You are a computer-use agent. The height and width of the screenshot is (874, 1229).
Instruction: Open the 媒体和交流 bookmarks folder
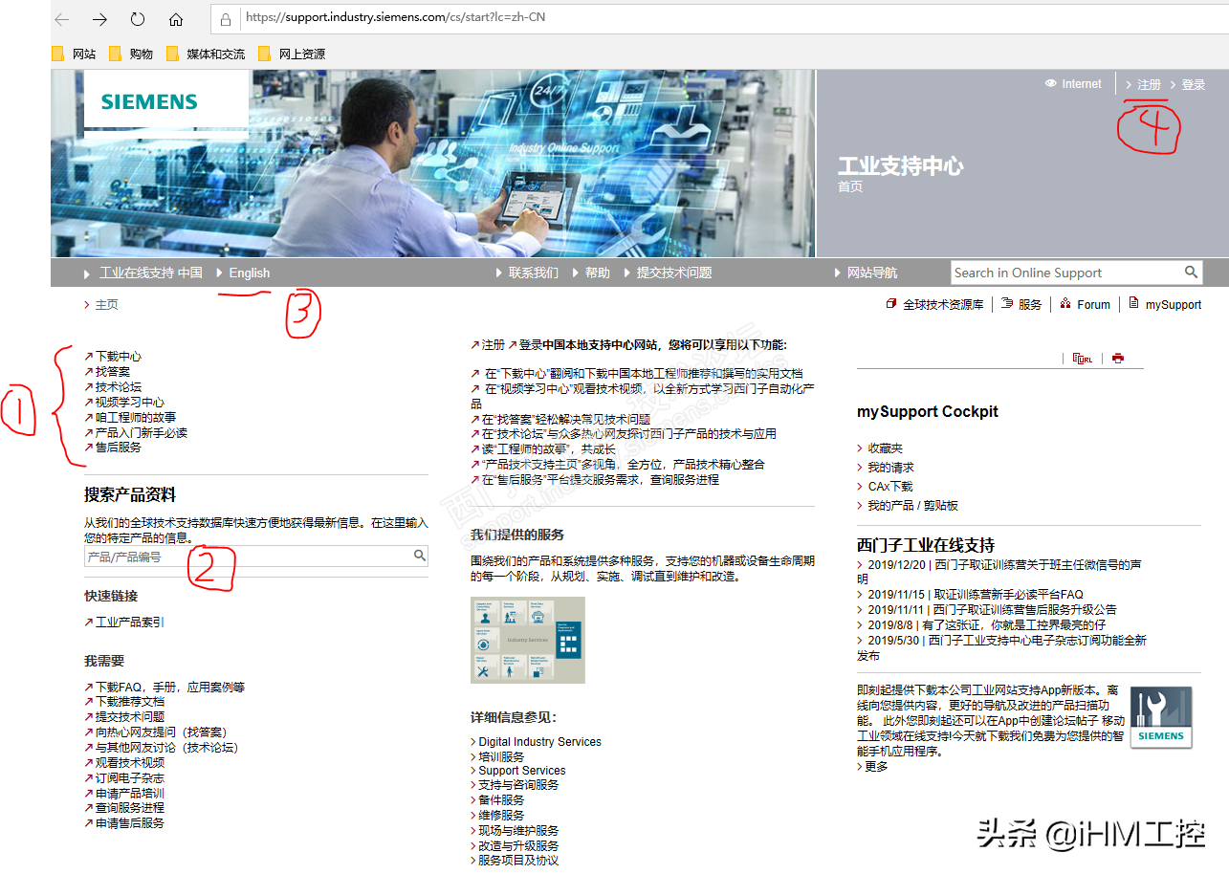click(x=206, y=54)
